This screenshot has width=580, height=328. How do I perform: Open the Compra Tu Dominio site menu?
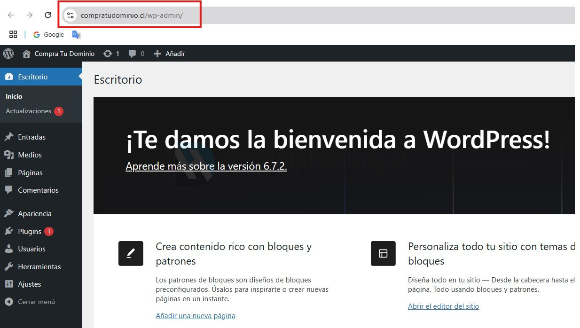tap(59, 54)
